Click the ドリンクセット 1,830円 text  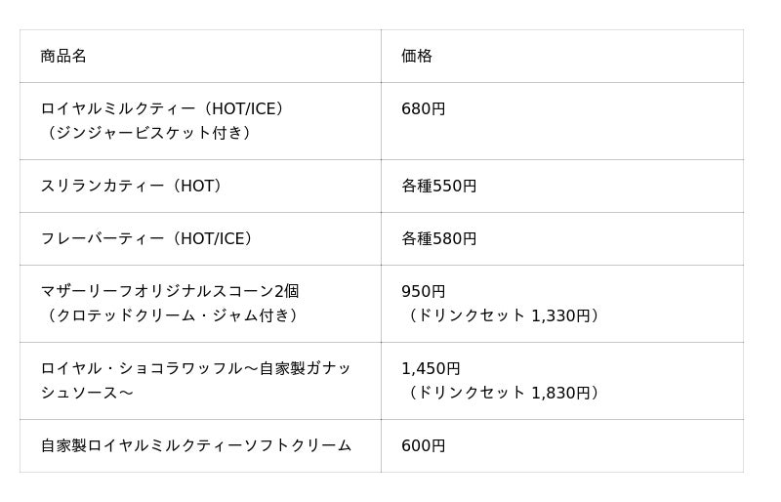coord(503,393)
